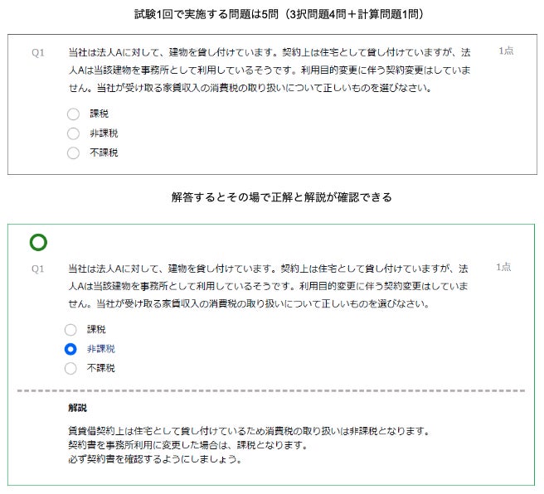Click the selected blue 非課税 radio button
The image size is (544, 494).
click(70, 349)
